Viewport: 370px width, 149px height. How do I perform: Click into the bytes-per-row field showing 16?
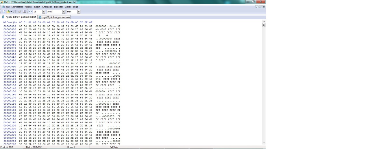[x=38, y=12]
